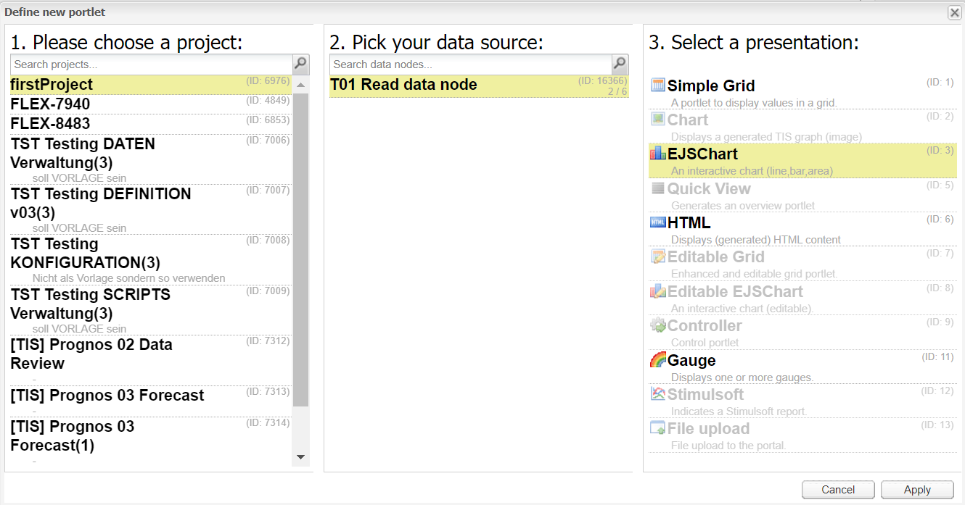Choose the HTML presentation label
Viewport: 965px width, 505px height.
point(689,222)
